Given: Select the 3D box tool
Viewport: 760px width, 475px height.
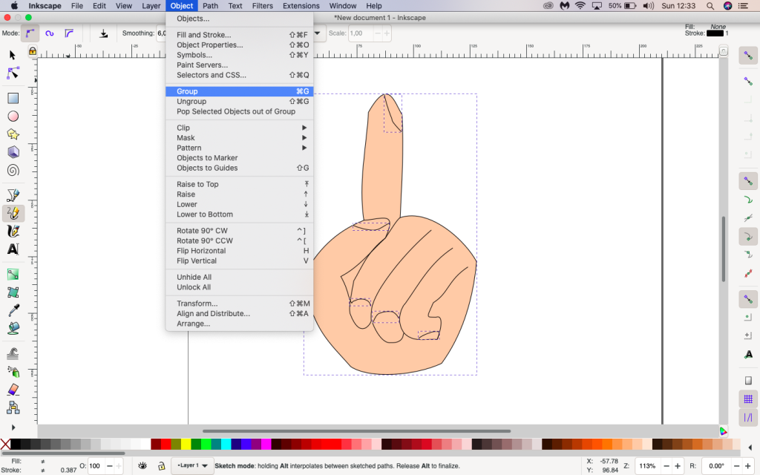Looking at the screenshot, I should (13, 152).
